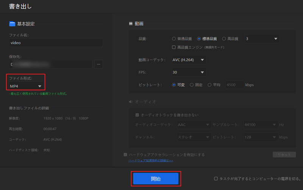Image resolution: width=303 pixels, height=190 pixels.
Task: Open the FPS 30 dropdown
Action: [189, 72]
